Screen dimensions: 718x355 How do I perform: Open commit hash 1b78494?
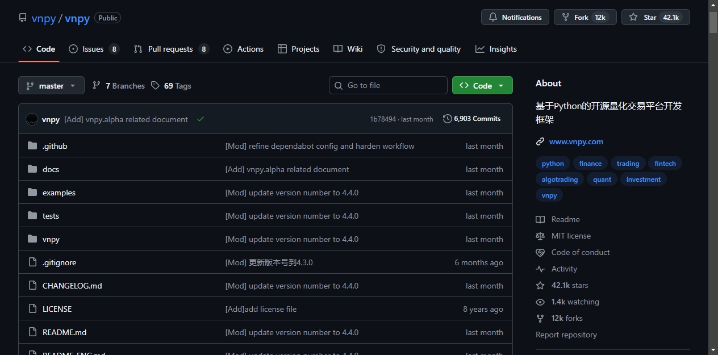point(383,119)
